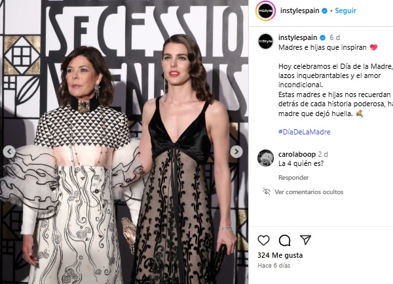Image resolution: width=393 pixels, height=284 pixels.
Task: Show hidden comments with crossed-eye icon
Action: [x=267, y=192]
